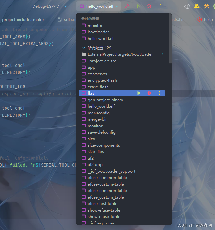Select merge-bin configuration
215x230 pixels.
coord(122,119)
